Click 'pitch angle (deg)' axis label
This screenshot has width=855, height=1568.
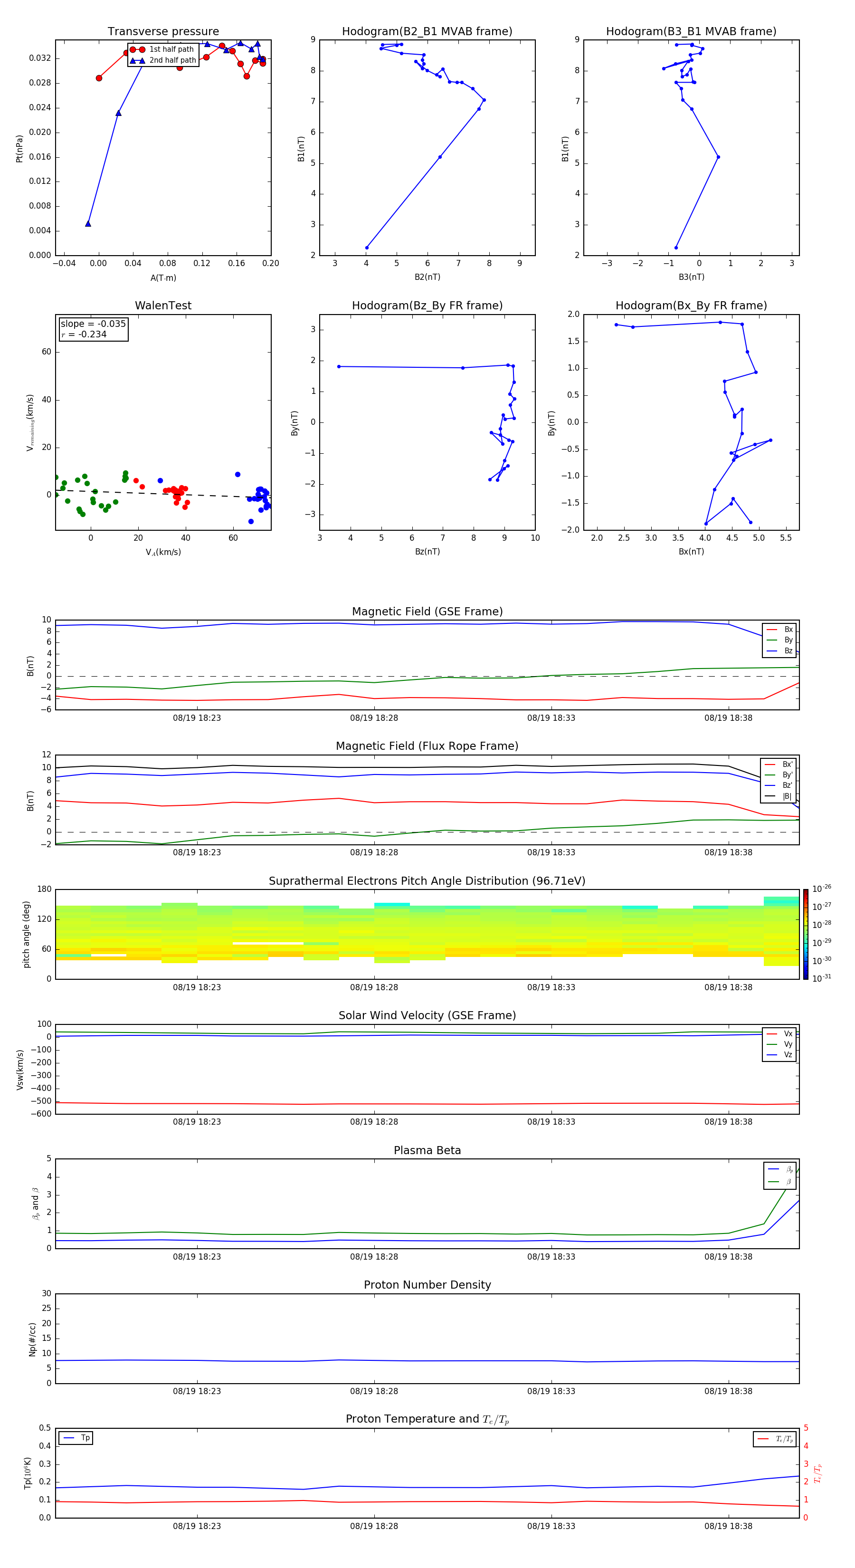[26, 934]
